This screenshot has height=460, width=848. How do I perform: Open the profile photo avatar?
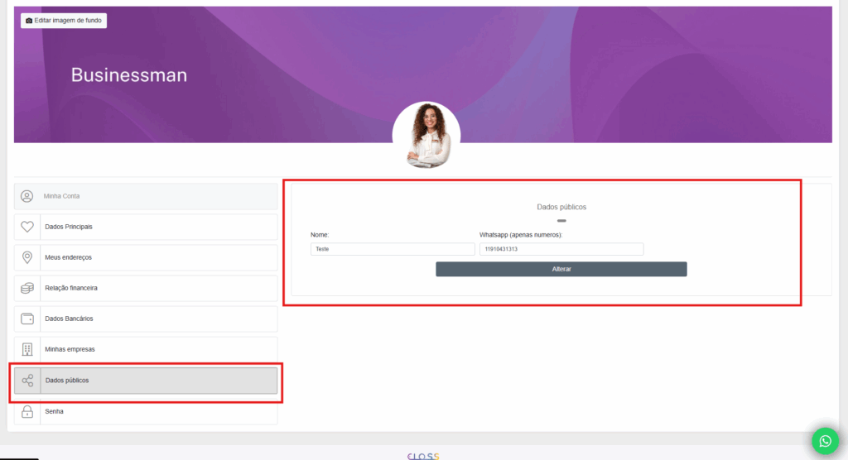click(426, 135)
